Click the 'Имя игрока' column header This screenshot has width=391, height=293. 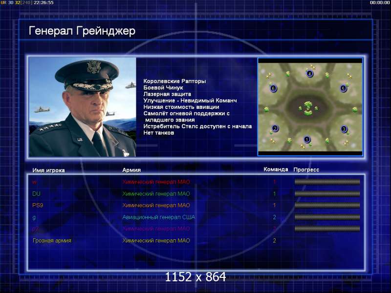tap(48, 170)
